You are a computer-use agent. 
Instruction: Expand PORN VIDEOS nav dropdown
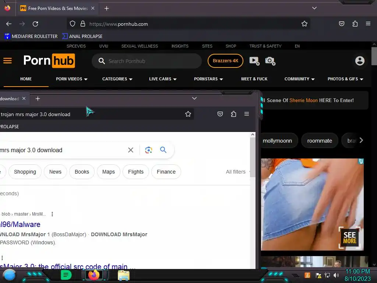(x=72, y=79)
